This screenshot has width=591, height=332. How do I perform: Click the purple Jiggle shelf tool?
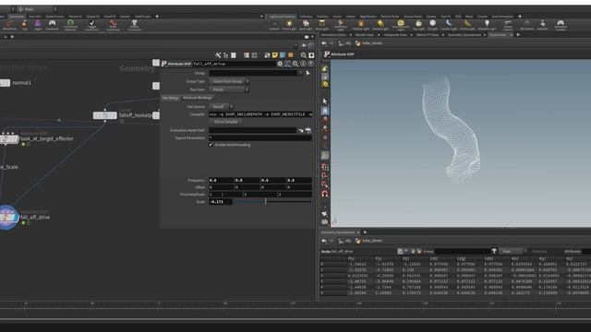38,25
